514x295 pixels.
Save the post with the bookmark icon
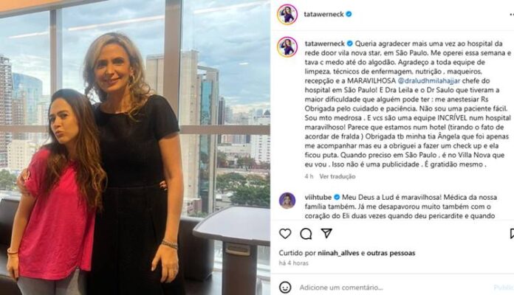[512, 234]
